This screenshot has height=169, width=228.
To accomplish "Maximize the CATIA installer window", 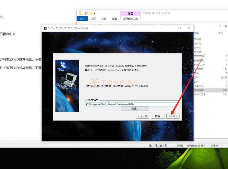I will (180, 28).
